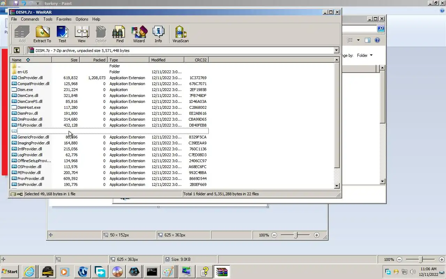This screenshot has width=446, height=279.
Task: Select the ImagingProvider.dll file
Action: [109, 143]
